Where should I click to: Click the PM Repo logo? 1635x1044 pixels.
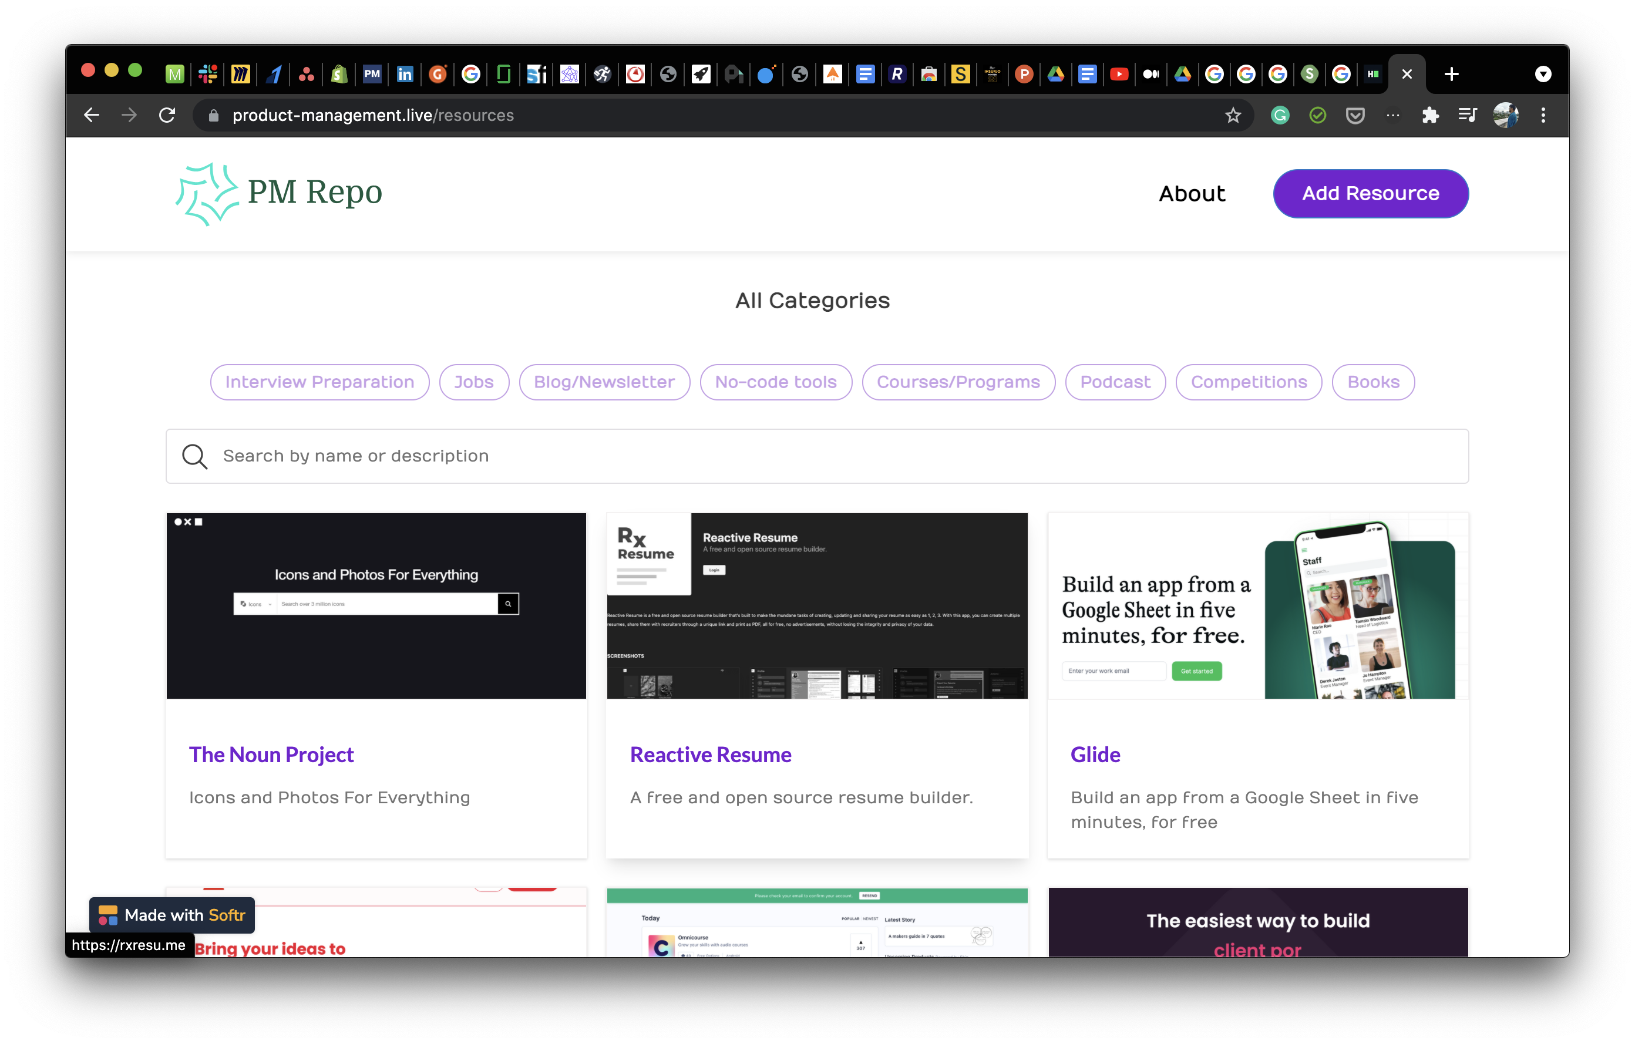[278, 193]
